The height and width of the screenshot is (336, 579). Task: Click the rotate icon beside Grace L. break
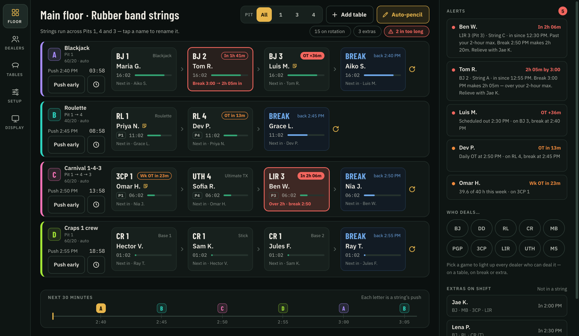click(x=336, y=129)
